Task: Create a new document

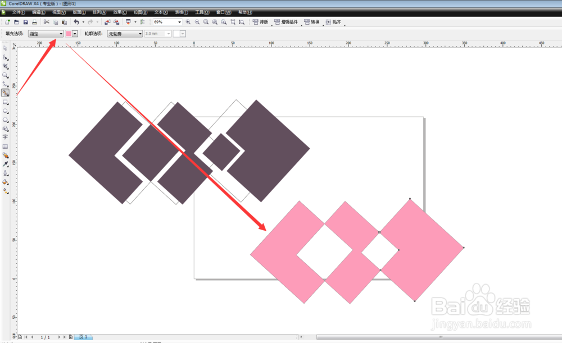Action: (7, 22)
